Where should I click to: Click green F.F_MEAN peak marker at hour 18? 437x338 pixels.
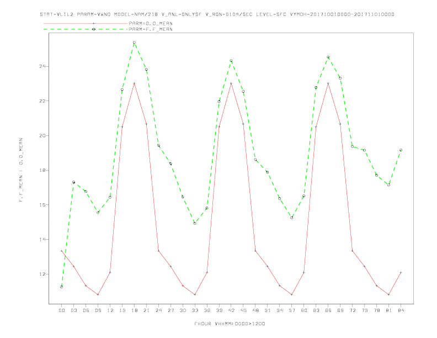[134, 43]
